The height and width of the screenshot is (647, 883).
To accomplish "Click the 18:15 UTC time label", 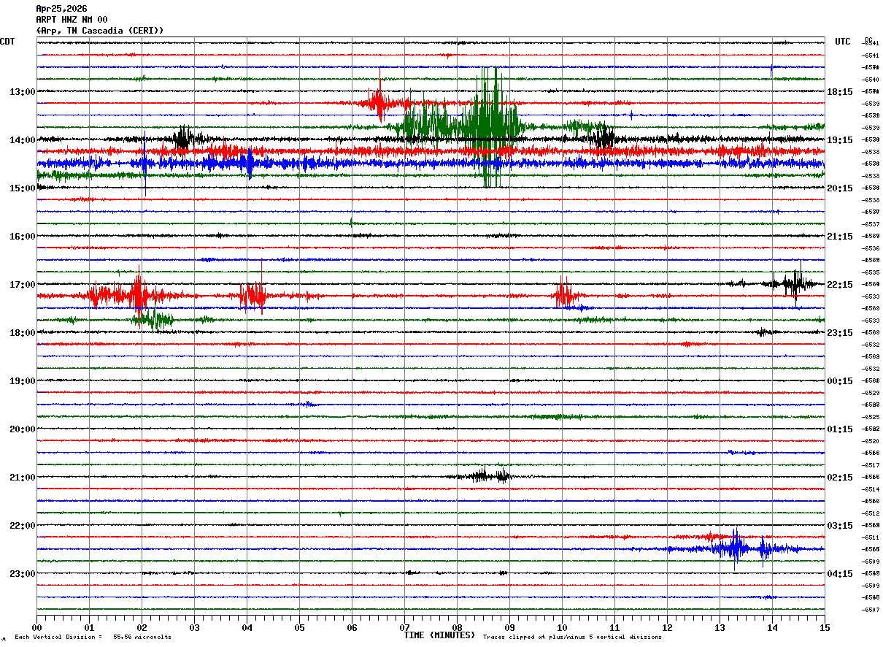I will click(839, 92).
